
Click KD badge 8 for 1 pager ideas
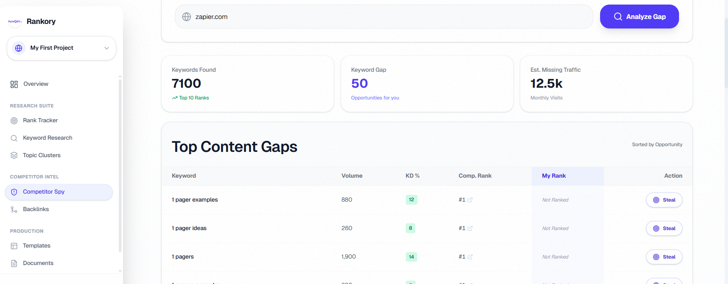pyautogui.click(x=410, y=228)
